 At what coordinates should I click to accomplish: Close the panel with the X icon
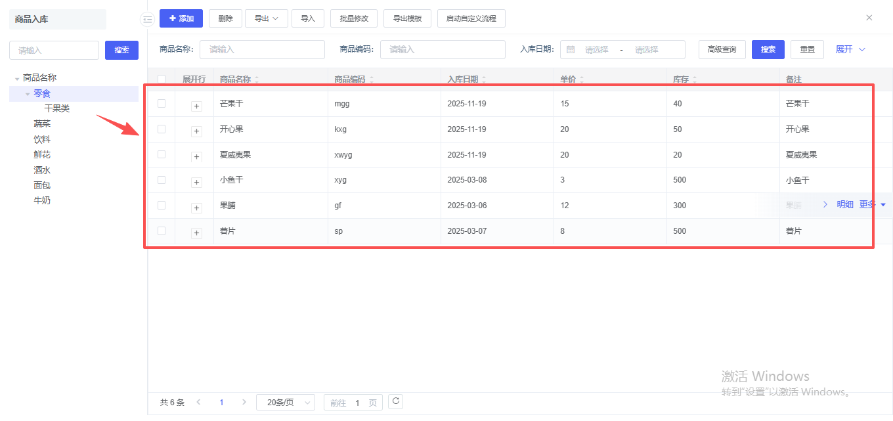869,18
